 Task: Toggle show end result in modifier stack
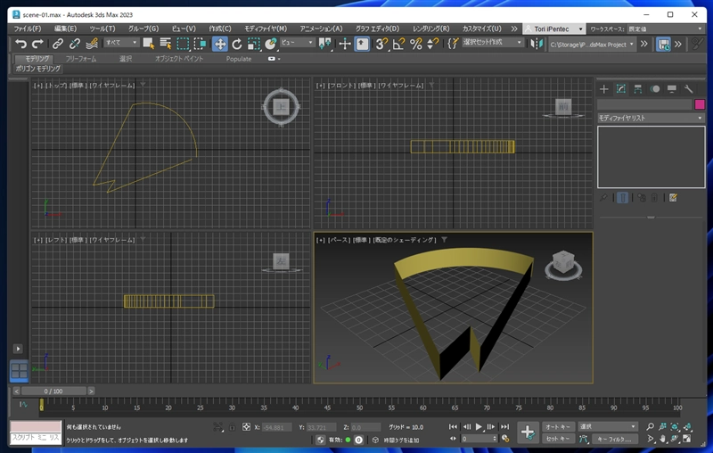point(622,197)
